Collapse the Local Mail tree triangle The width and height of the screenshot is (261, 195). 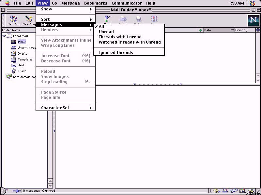[4, 36]
